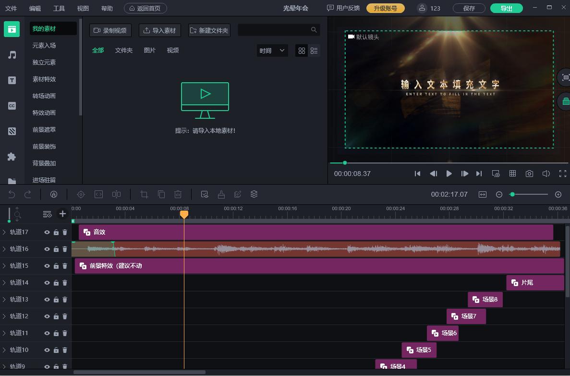Click the undo arrow above the timeline
This screenshot has height=376, width=570.
pos(11,194)
